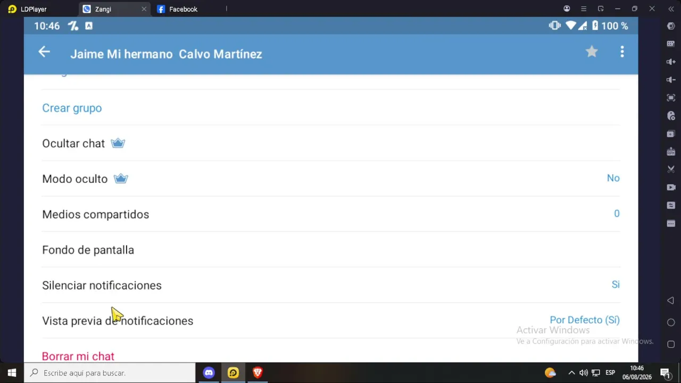Open the three-dot overflow menu

[622, 52]
